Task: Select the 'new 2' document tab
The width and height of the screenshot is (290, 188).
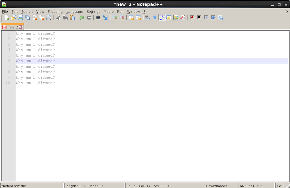Action: click(x=12, y=27)
